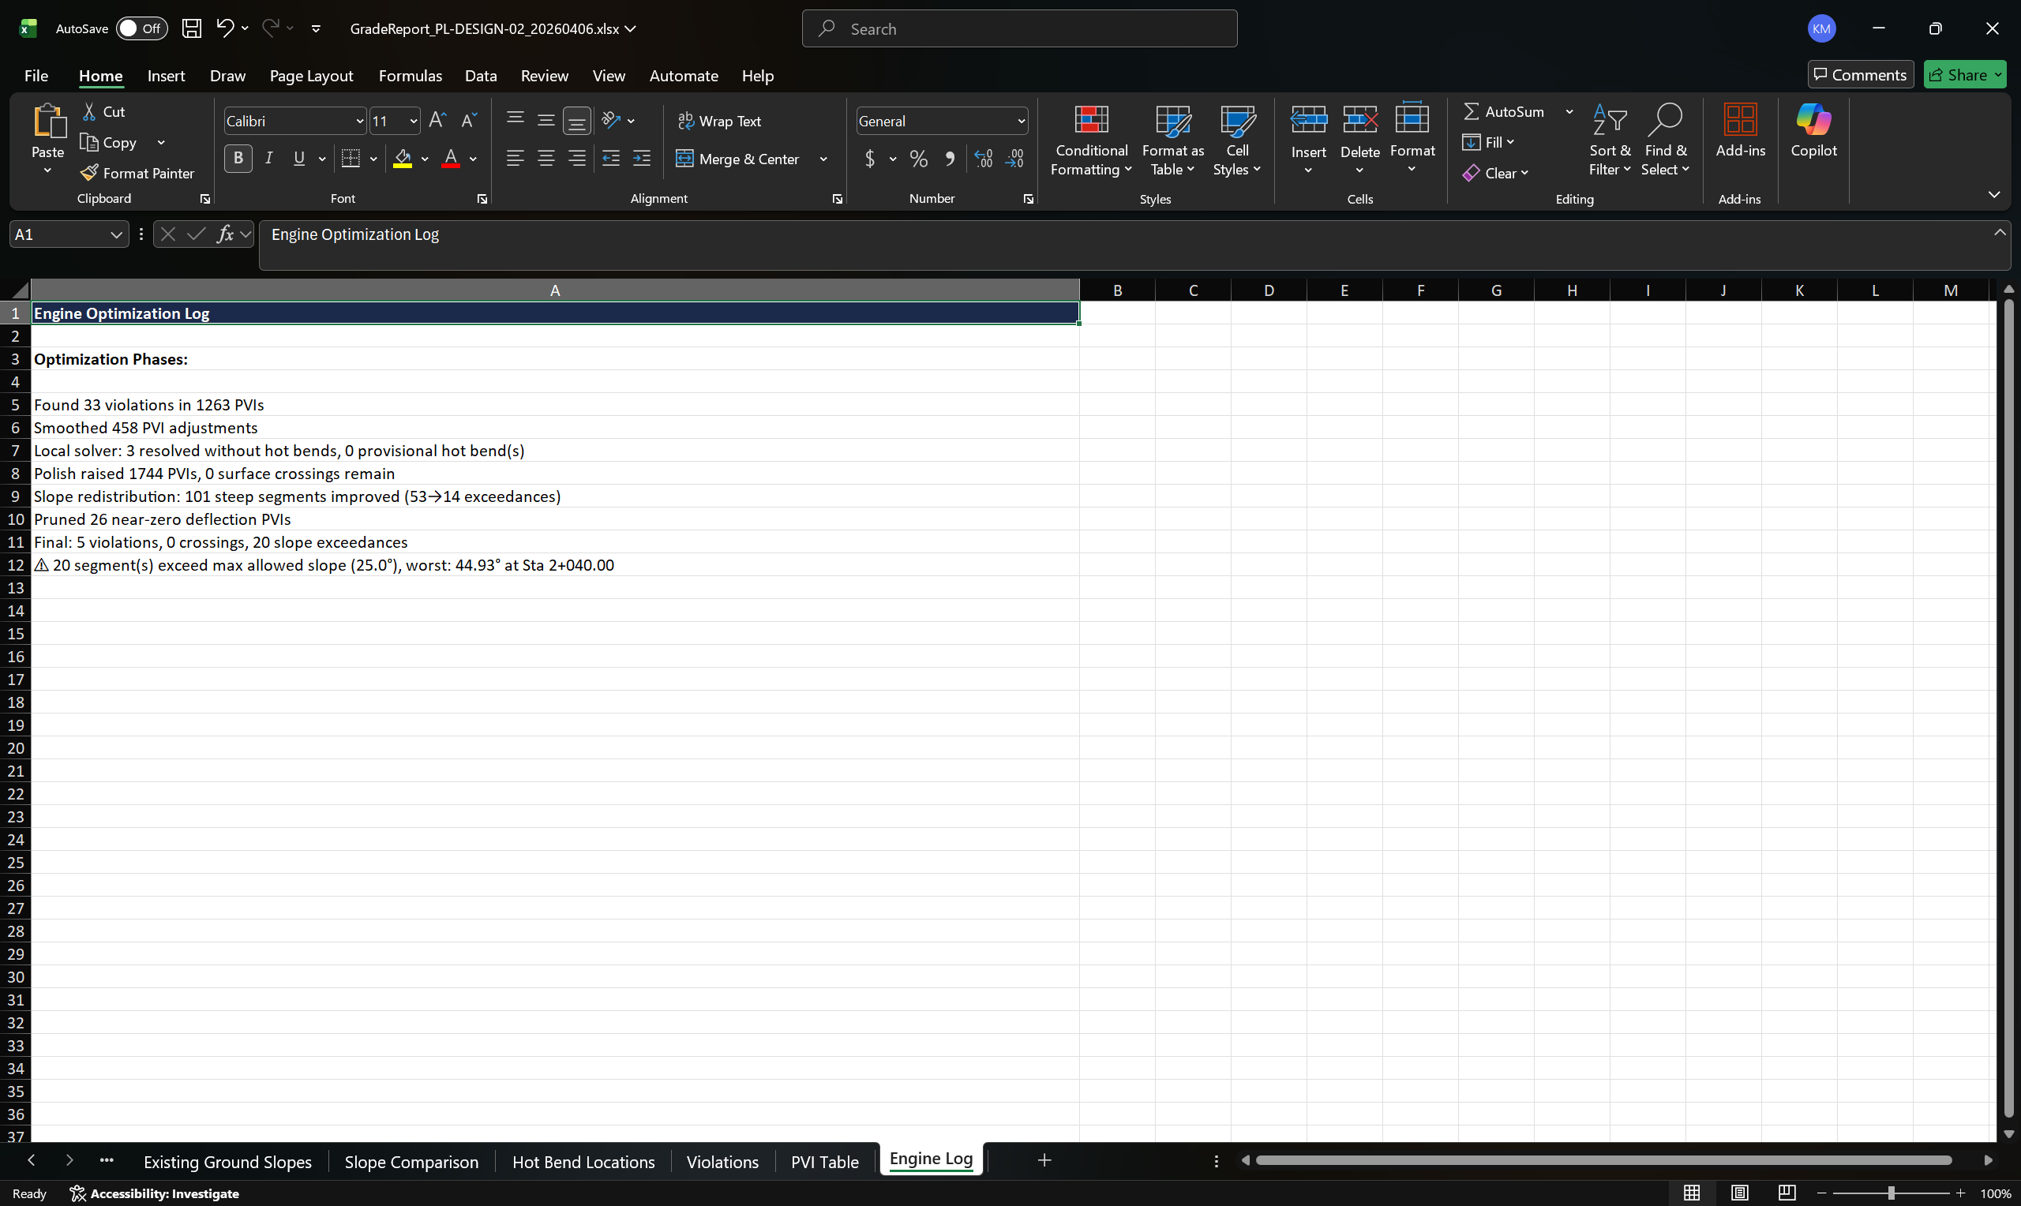Toggle the Underline formatting
This screenshot has width=2021, height=1206.
pos(298,158)
